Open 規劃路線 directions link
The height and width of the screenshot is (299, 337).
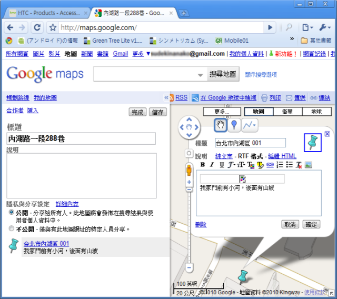pyautogui.click(x=17, y=98)
